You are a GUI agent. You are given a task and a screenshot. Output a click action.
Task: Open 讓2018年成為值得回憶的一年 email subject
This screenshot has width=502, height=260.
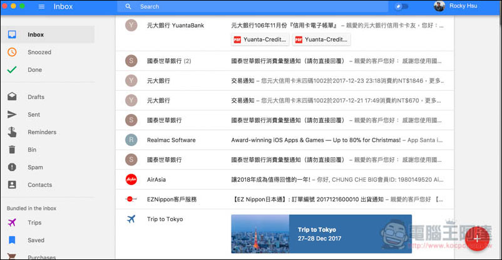pyautogui.click(x=271, y=180)
